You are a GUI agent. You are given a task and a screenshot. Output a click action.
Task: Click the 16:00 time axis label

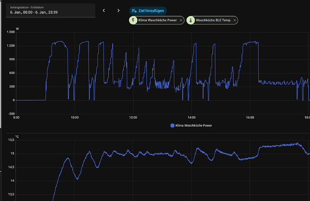click(250, 117)
